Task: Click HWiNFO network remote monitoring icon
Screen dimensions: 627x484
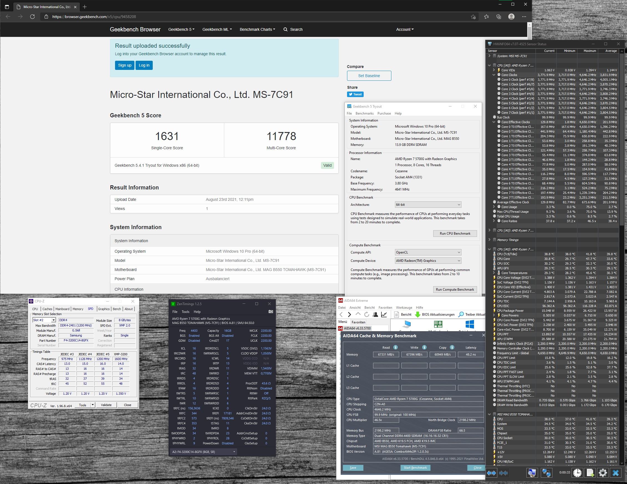Action: (546, 473)
